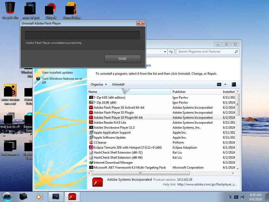
Task: Close the Uninstall Adobe Flash Player dialog
Action: click(x=141, y=23)
